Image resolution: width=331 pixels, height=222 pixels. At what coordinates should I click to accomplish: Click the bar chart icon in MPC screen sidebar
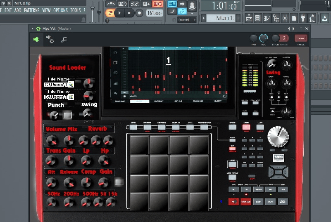[x=115, y=83]
